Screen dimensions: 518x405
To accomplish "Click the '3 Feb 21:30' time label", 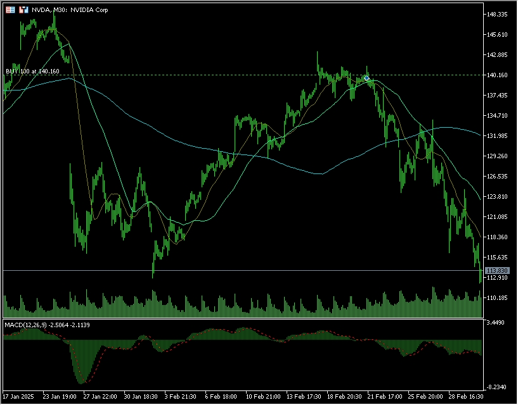I will (x=180, y=397).
